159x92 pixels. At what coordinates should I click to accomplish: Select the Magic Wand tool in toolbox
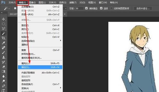pyautogui.click(x=4, y=33)
